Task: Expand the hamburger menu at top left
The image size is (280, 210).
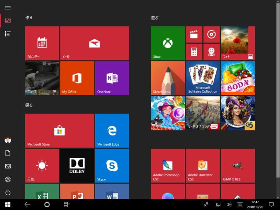Action: (x=8, y=8)
